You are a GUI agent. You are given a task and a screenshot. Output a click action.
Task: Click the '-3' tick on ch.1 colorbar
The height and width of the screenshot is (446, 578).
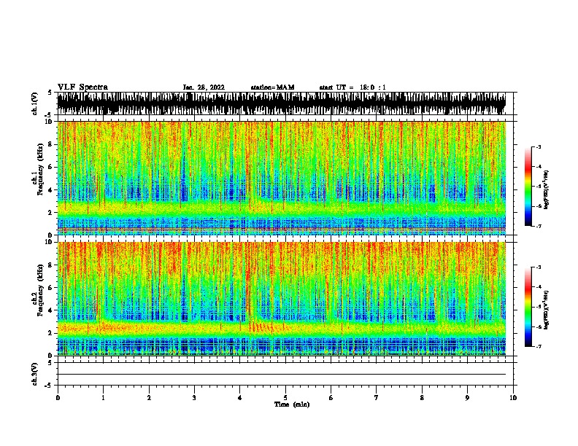click(x=538, y=146)
